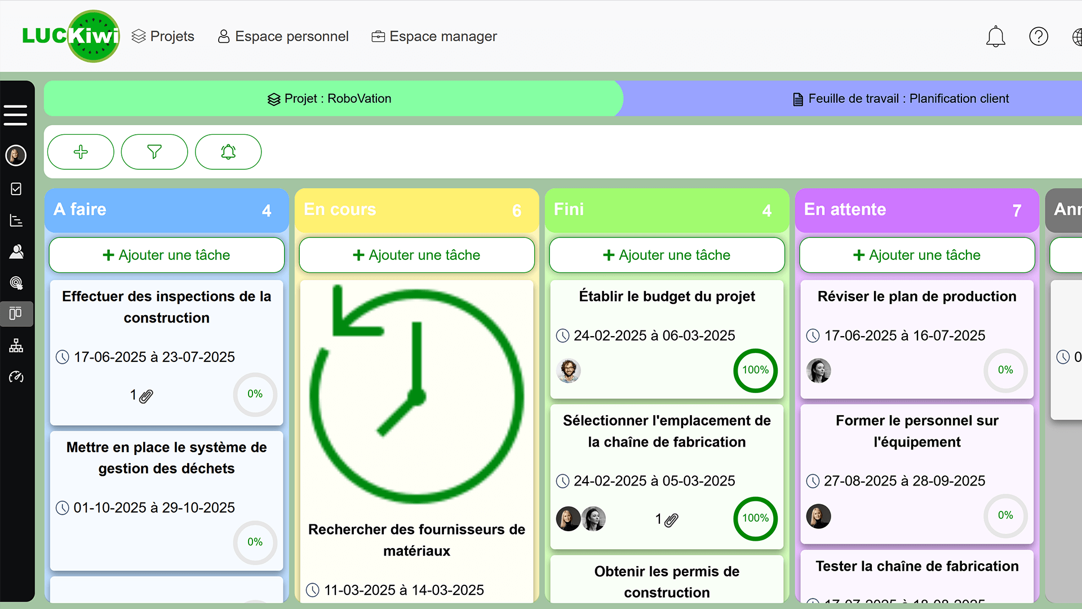The height and width of the screenshot is (609, 1082).
Task: Select the dashboard speedometer sidebar icon
Action: coord(16,377)
